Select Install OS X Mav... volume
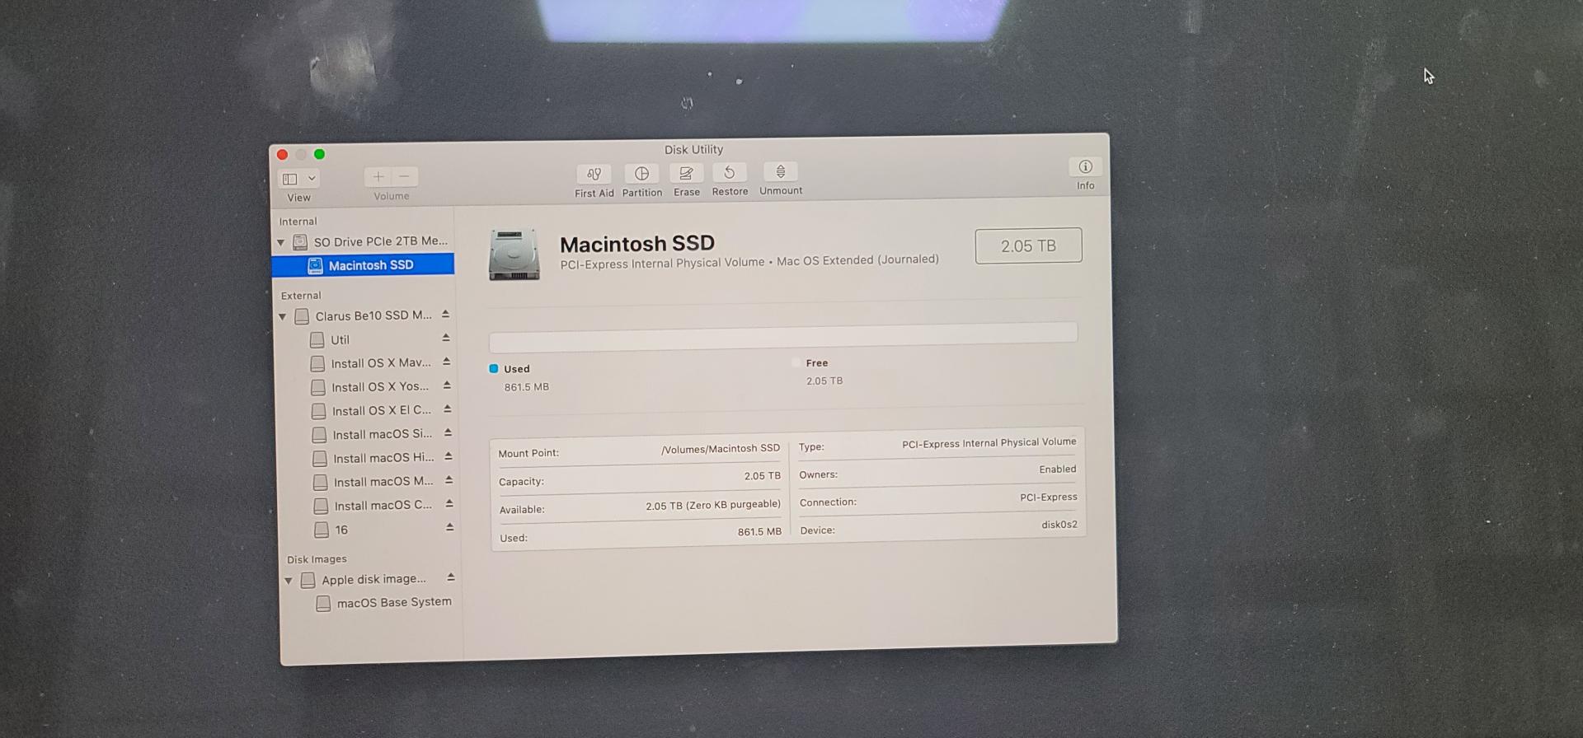 371,363
